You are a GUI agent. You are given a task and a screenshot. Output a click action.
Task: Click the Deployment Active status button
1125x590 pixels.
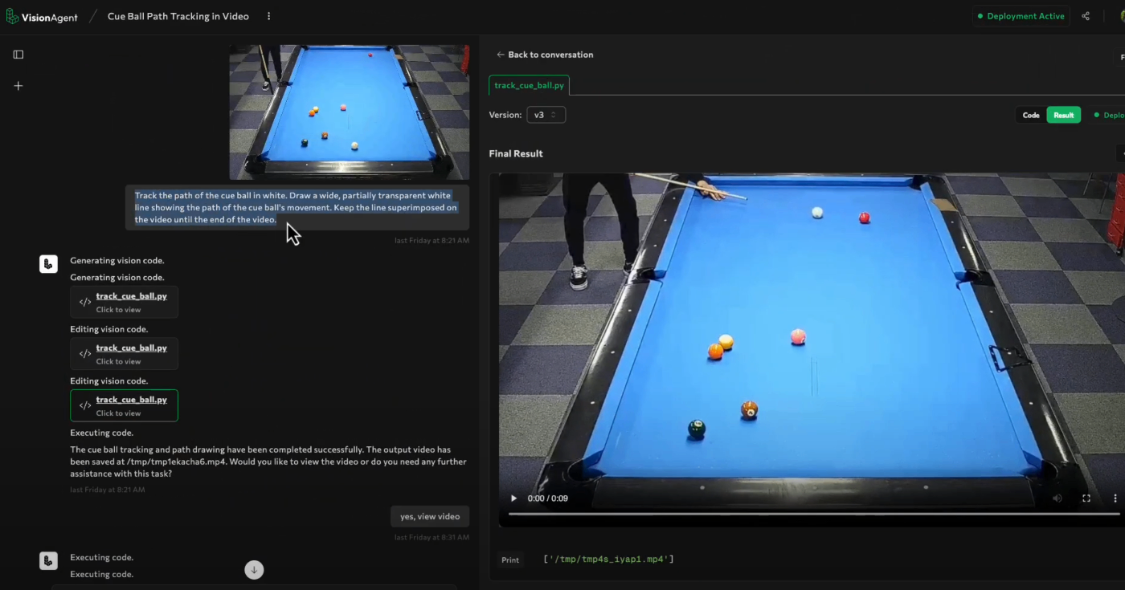coord(1021,16)
